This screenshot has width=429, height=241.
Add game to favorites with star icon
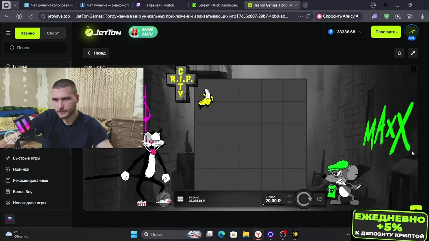tap(400, 53)
